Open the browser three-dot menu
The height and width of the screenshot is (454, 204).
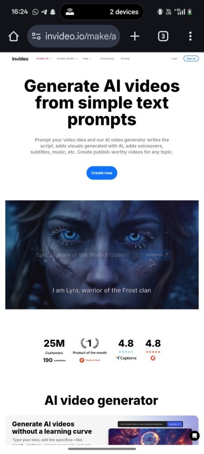click(190, 36)
